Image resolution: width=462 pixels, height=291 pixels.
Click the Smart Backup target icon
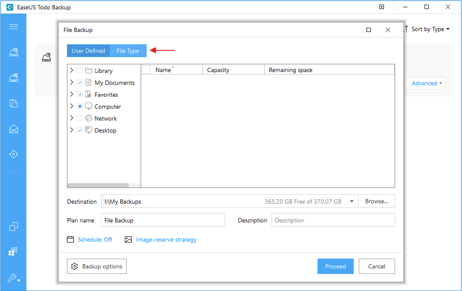[13, 154]
